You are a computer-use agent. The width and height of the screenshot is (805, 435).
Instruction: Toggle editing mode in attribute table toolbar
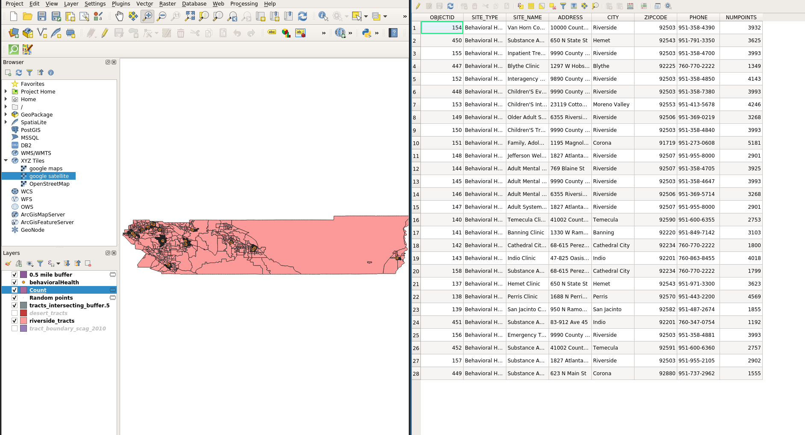pyautogui.click(x=418, y=6)
